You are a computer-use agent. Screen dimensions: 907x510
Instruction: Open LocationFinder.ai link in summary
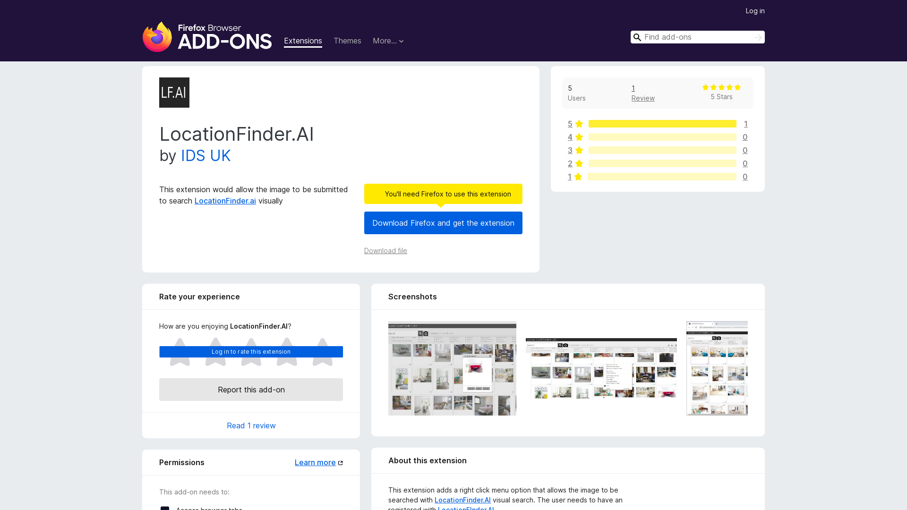[225, 201]
